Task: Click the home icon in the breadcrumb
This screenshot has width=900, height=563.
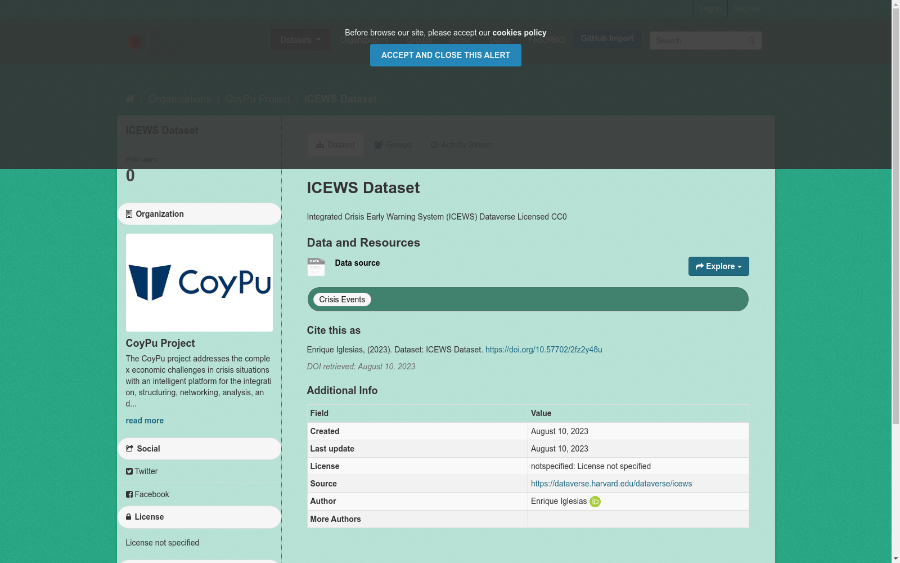Action: tap(130, 99)
